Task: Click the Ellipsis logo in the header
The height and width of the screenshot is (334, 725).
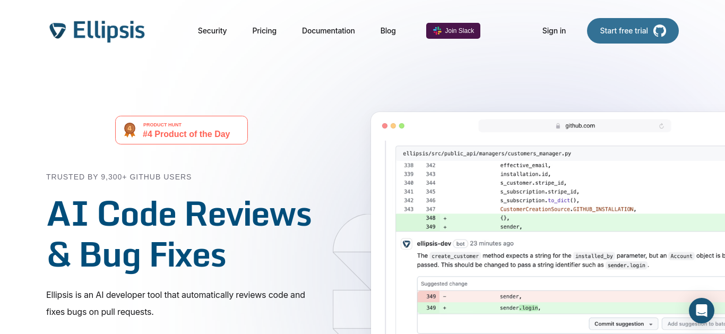Action: (x=97, y=31)
